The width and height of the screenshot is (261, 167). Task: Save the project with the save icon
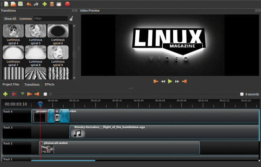(20, 4)
